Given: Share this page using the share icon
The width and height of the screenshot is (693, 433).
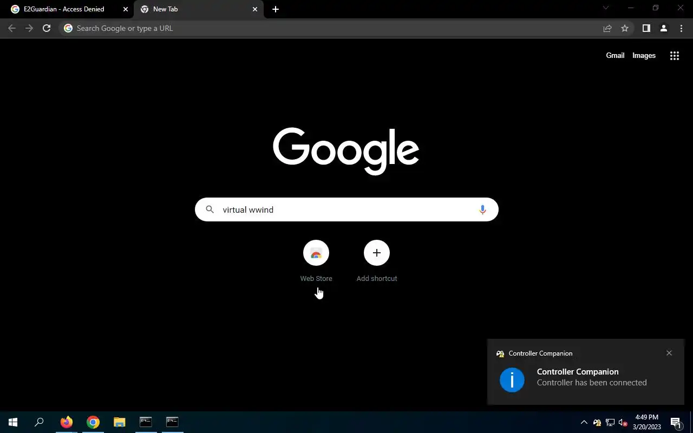Looking at the screenshot, I should pos(607,28).
